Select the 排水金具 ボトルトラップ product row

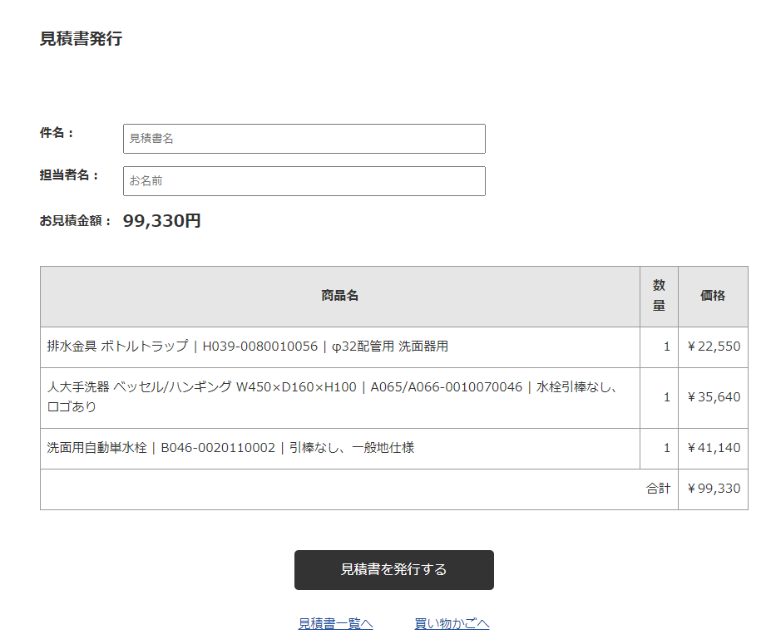tap(333, 347)
